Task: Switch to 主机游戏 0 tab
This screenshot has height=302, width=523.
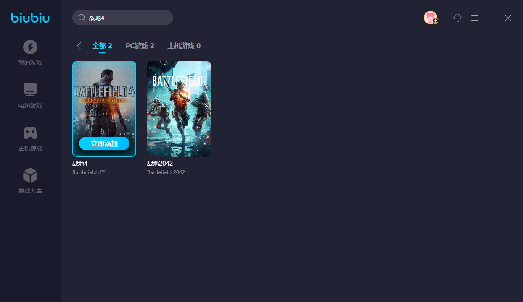Action: click(x=184, y=46)
